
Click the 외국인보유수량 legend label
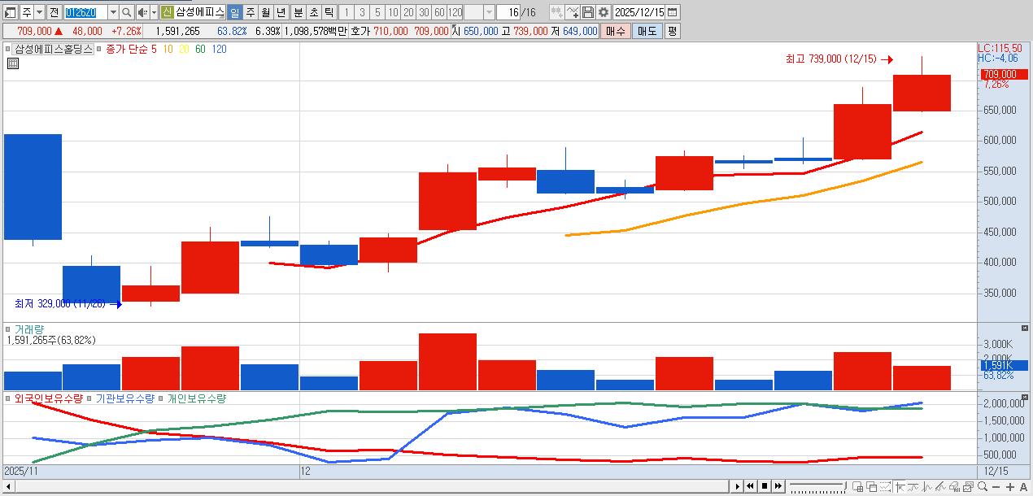click(x=49, y=398)
